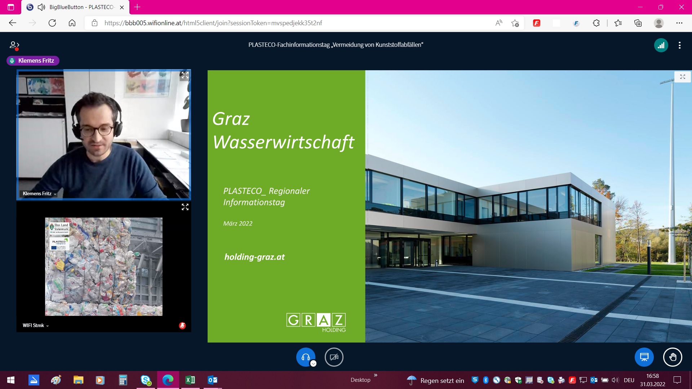Open volume control in system tray
Viewport: 692px width, 389px height.
[615, 380]
